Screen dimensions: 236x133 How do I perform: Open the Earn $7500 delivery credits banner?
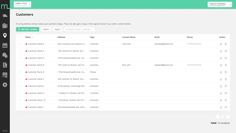coord(23,4)
